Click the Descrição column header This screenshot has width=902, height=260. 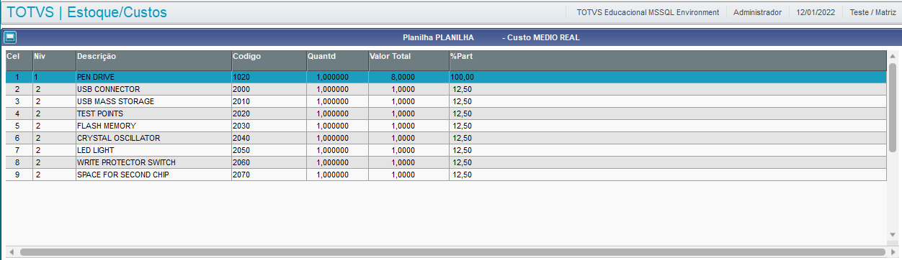(154, 60)
